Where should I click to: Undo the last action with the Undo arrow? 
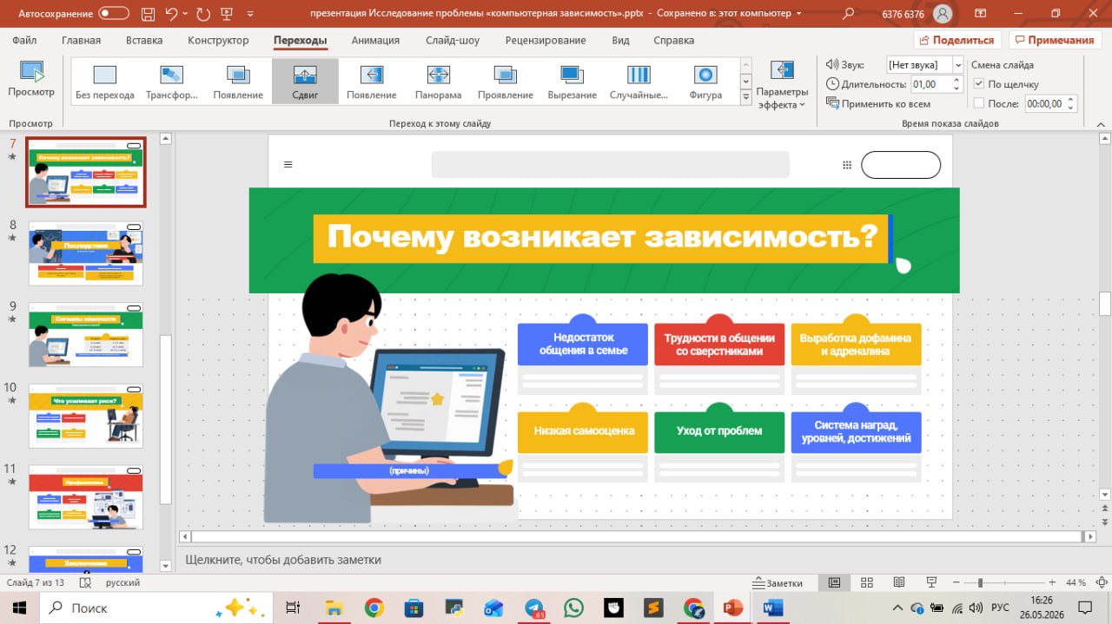172,14
